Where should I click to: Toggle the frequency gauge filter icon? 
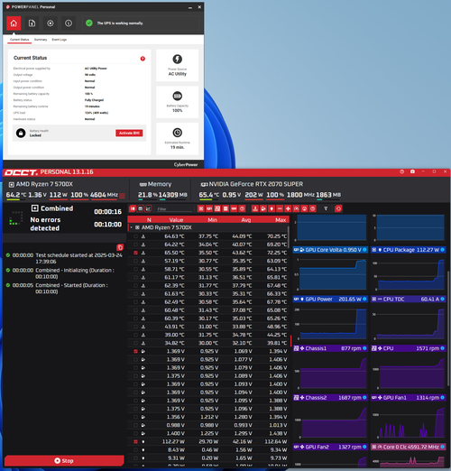[x=296, y=208]
